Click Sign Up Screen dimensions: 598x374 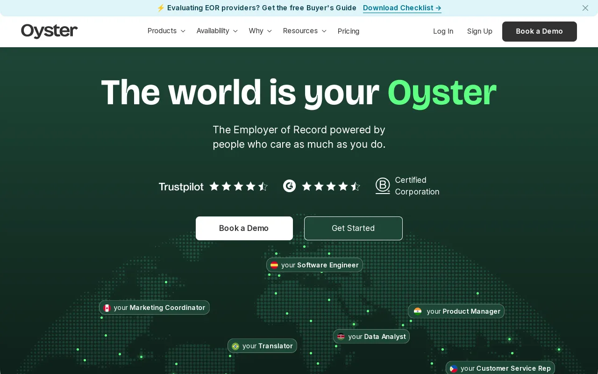point(480,31)
